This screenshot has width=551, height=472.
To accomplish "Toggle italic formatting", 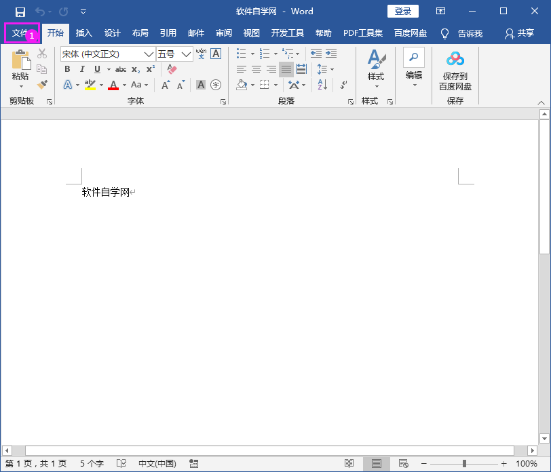I will pyautogui.click(x=82, y=69).
